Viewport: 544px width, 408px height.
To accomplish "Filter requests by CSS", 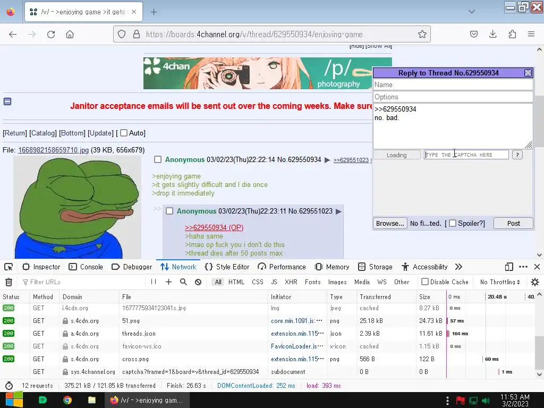I will [x=258, y=282].
